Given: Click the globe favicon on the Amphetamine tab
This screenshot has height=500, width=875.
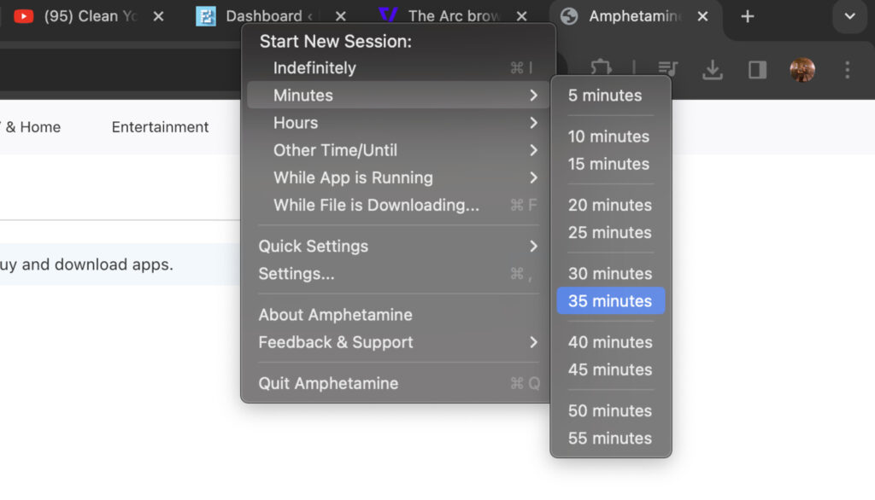Looking at the screenshot, I should point(569,15).
